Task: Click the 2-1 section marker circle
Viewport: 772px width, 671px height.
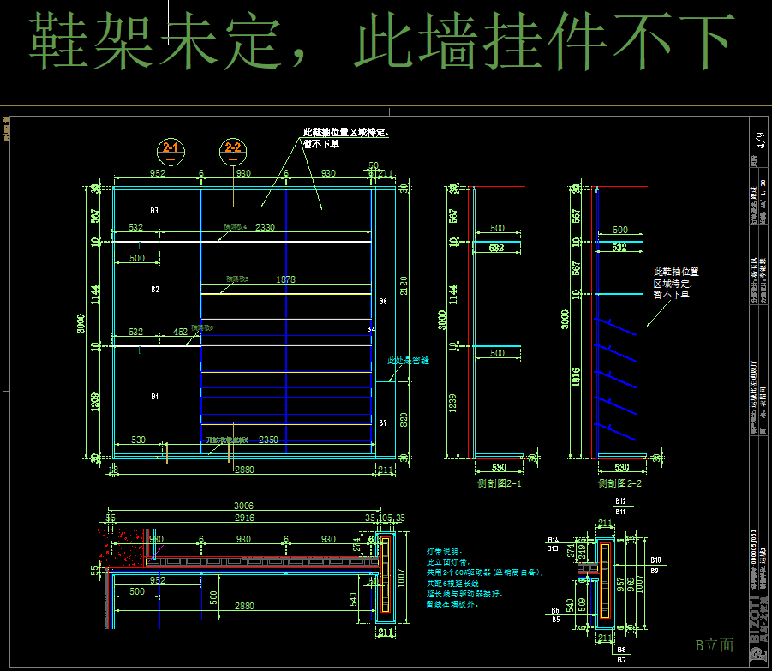Action: [171, 151]
